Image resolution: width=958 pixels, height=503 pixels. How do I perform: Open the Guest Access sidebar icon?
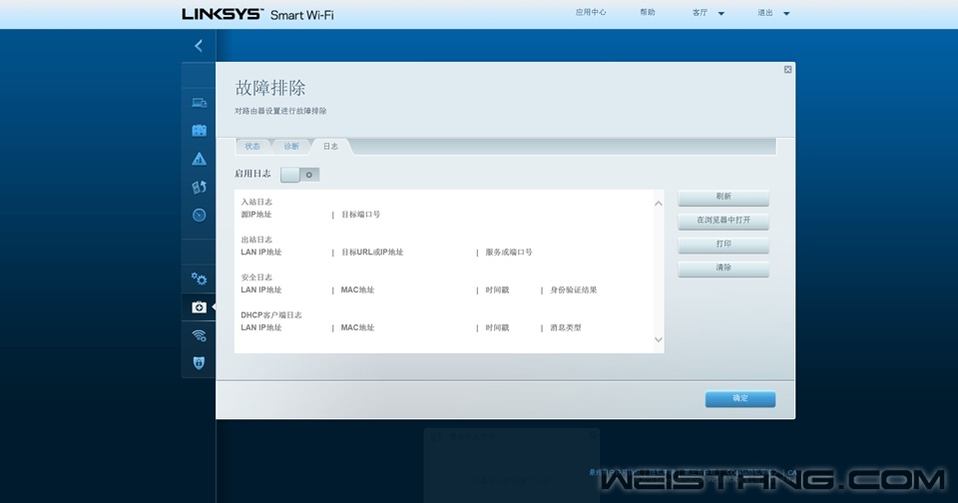[199, 130]
